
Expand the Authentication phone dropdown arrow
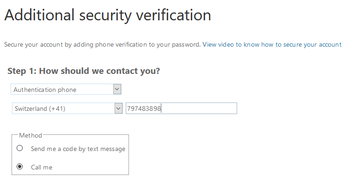(x=117, y=89)
